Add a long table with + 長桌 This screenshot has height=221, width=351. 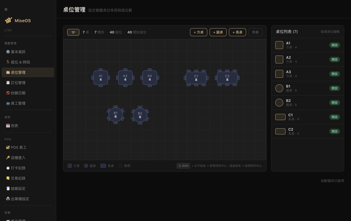[237, 32]
